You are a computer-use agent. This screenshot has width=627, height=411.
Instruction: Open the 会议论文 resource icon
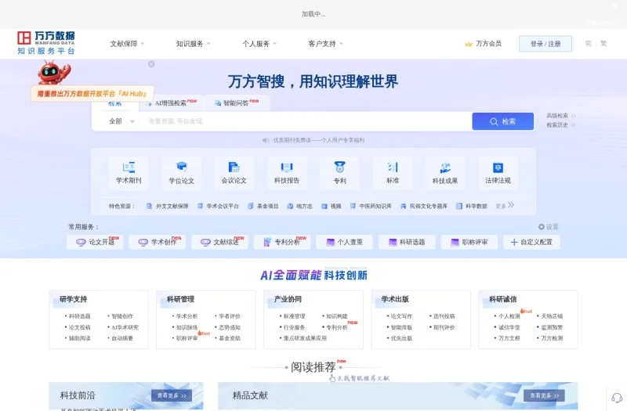point(234,172)
